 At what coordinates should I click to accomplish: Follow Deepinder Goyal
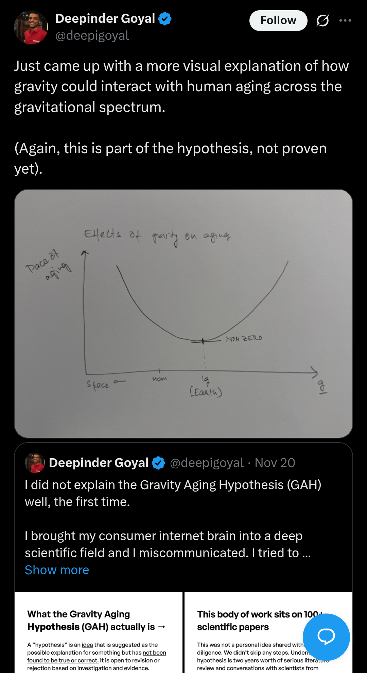tap(278, 20)
